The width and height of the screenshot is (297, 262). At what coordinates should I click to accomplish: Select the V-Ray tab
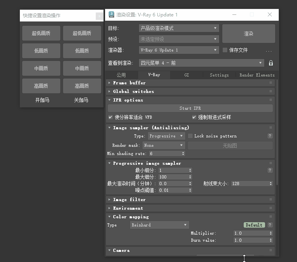(x=154, y=75)
